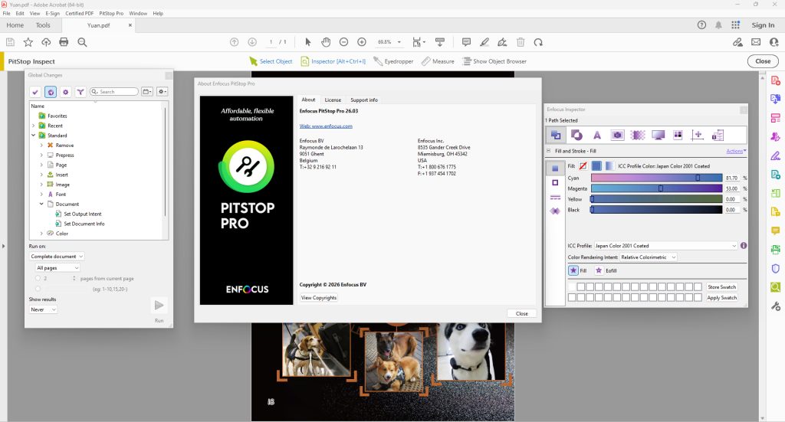The width and height of the screenshot is (785, 422).
Task: Activate the Measure tool
Action: (438, 61)
